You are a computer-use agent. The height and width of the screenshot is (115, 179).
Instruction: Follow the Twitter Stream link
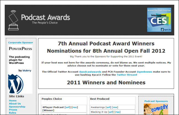126,75
